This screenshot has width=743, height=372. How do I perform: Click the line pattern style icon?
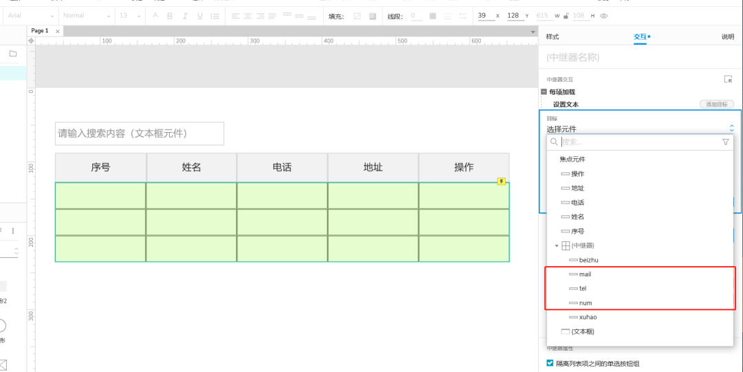pos(448,16)
